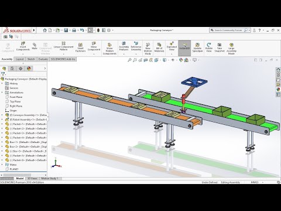The width and height of the screenshot is (281, 211).
Task: Start a New Motion Study
Action: (x=148, y=49)
